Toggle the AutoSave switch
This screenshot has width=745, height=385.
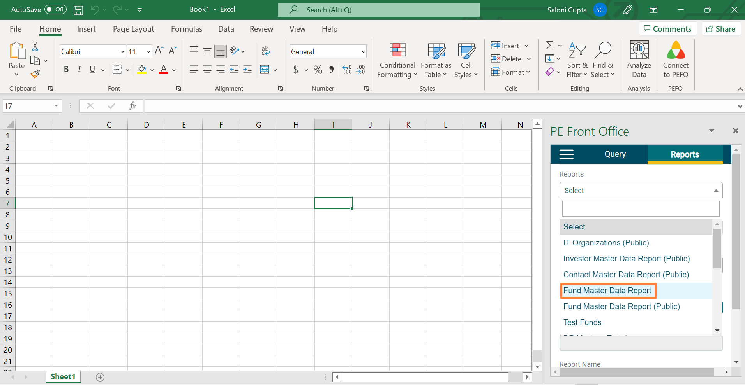pos(55,10)
